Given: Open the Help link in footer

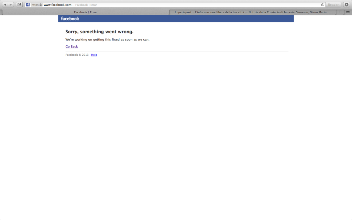Looking at the screenshot, I should [94, 55].
